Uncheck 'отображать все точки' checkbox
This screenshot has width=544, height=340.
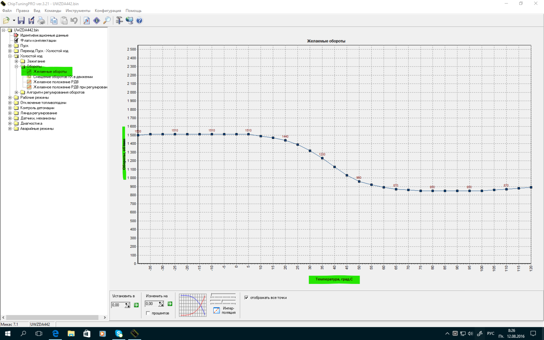(246, 297)
